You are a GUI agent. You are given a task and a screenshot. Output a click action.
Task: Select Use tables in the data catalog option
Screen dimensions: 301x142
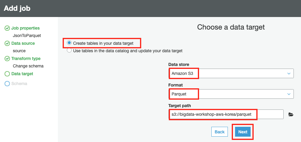pyautogui.click(x=69, y=50)
